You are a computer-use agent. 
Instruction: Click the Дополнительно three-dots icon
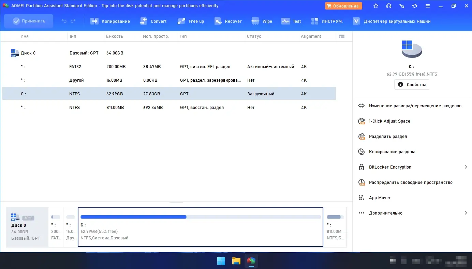(362, 213)
